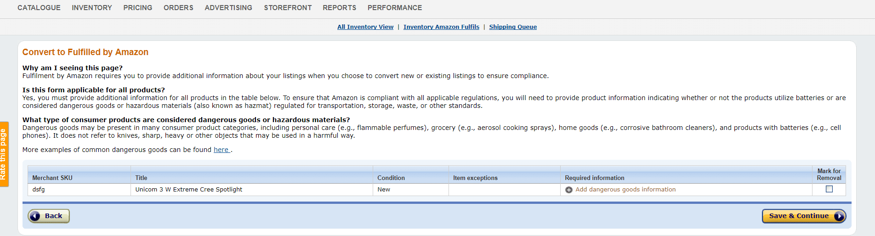
Task: Go to All Inventory View link
Action: tap(365, 27)
